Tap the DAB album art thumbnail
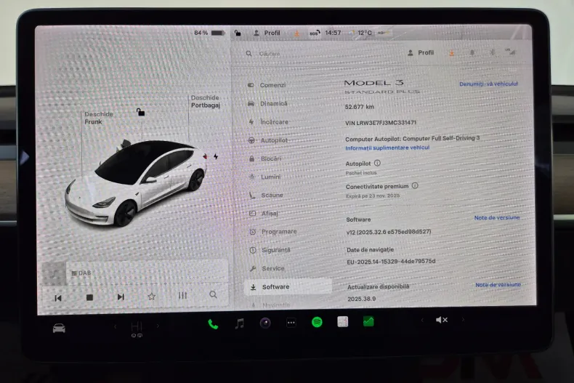The height and width of the screenshot is (383, 574). (x=54, y=273)
